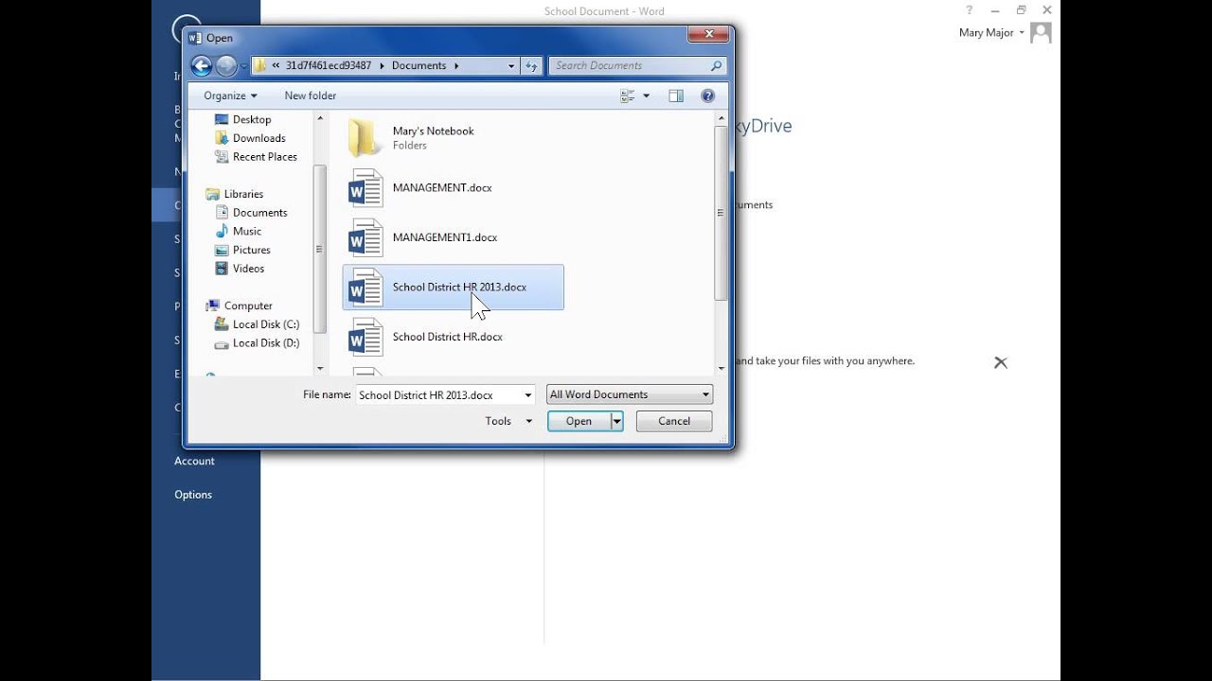1212x681 pixels.
Task: Click the Back navigation arrow in Open dialog
Action: [x=201, y=65]
